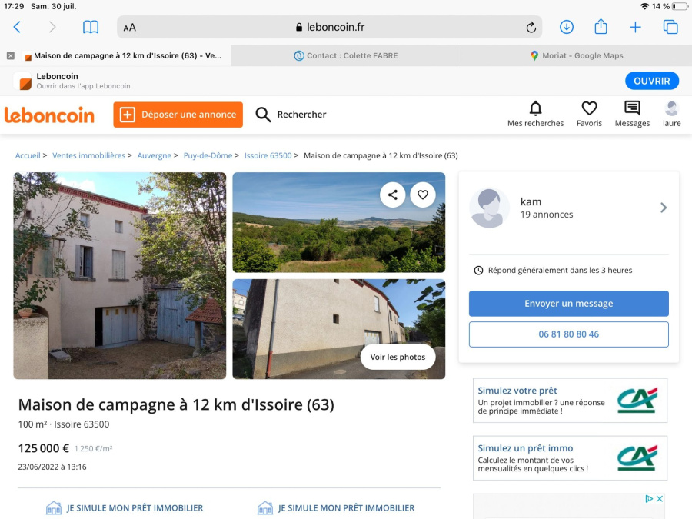Screen dimensions: 692x519
Task: Open a new Safari tab with plus
Action: (635, 28)
